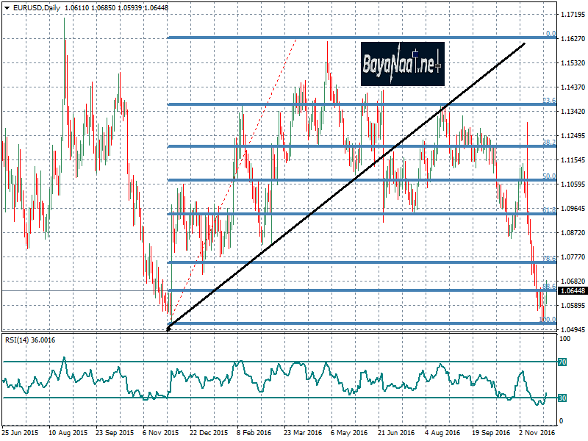Click the 100.0 Fibonacci level label

[548, 320]
